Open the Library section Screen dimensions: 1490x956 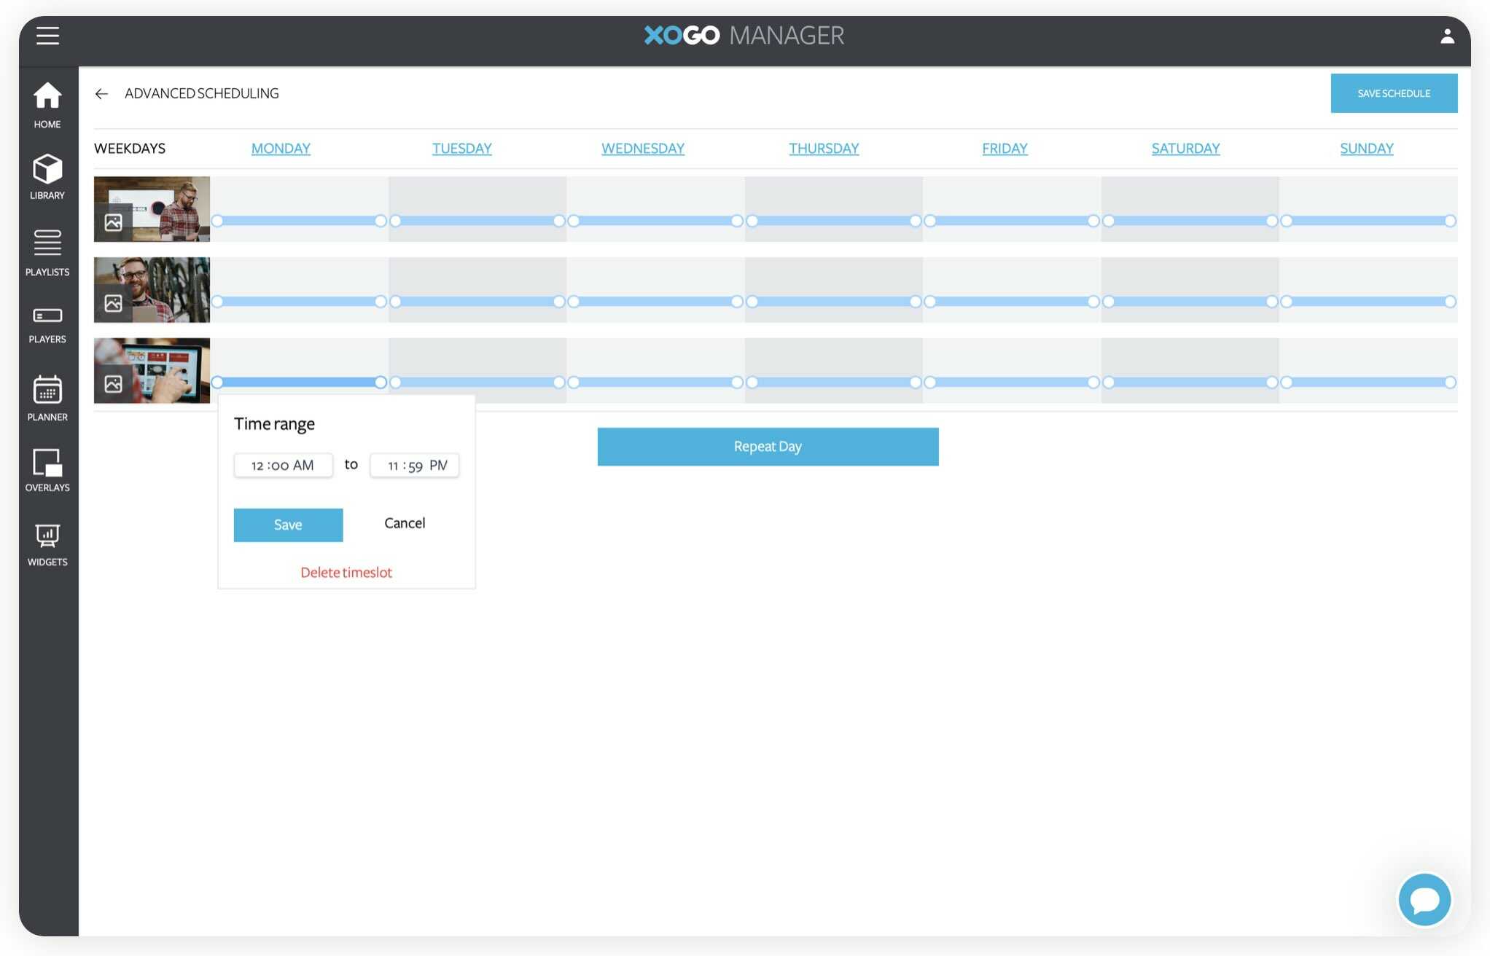coord(47,176)
